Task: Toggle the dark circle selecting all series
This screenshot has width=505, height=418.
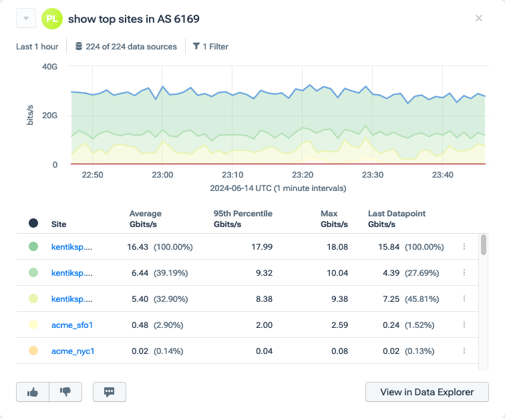Action: point(33,223)
